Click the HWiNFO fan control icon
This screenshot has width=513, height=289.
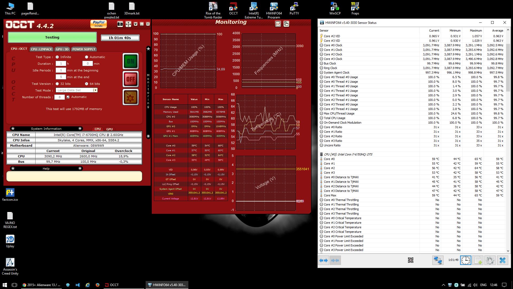[411, 260]
